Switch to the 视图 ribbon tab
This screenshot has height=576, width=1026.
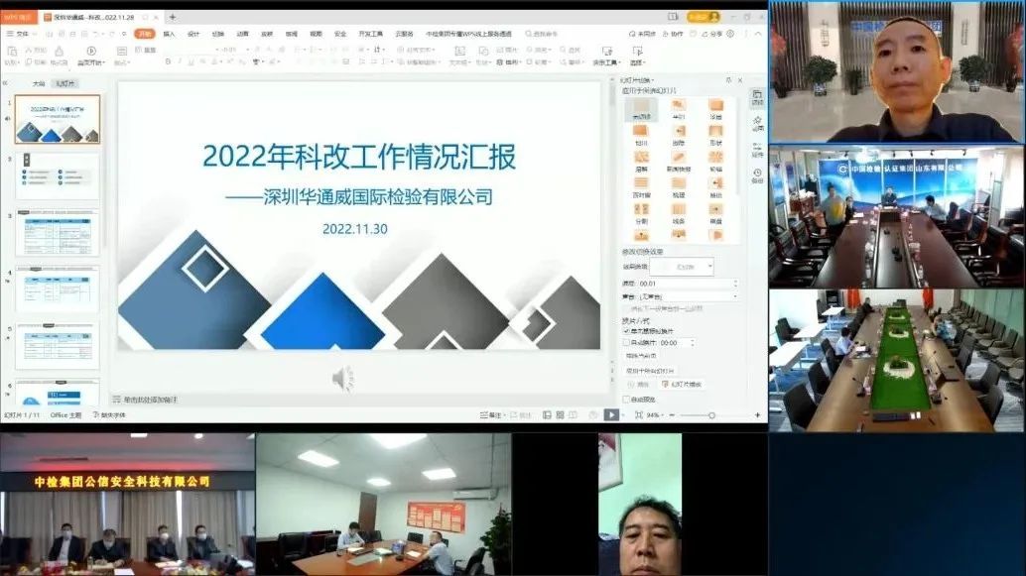[x=317, y=34]
